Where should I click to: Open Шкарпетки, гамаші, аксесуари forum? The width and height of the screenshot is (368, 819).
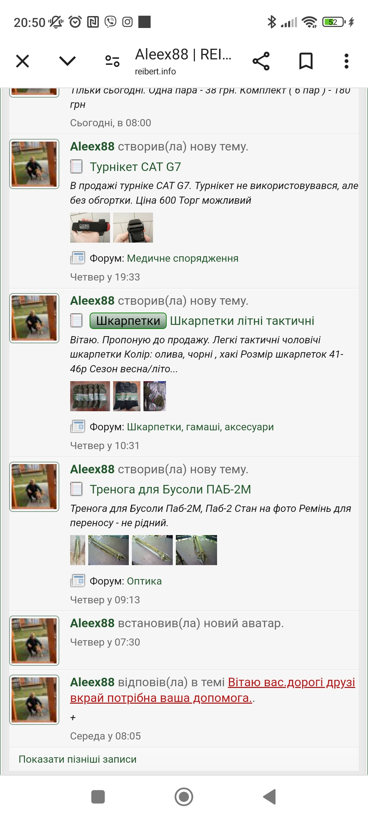pyautogui.click(x=200, y=427)
